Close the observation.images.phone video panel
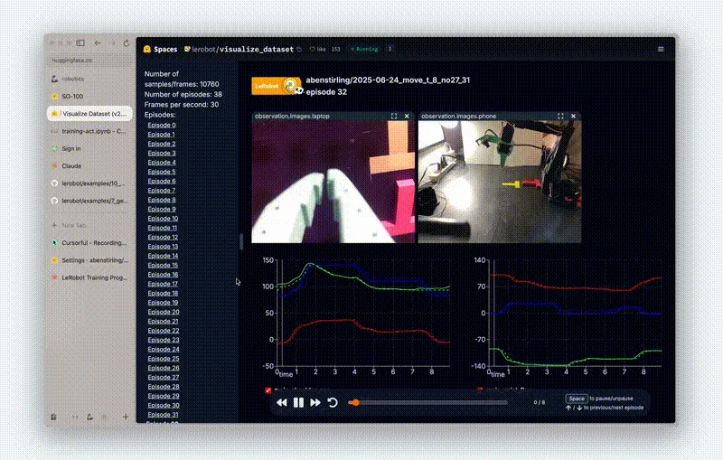 click(573, 117)
